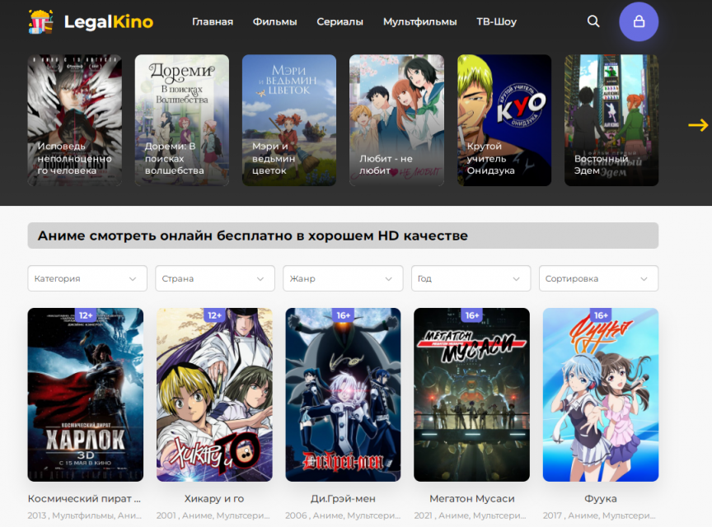This screenshot has width=712, height=527.
Task: Open login via purple lock icon
Action: [x=639, y=22]
